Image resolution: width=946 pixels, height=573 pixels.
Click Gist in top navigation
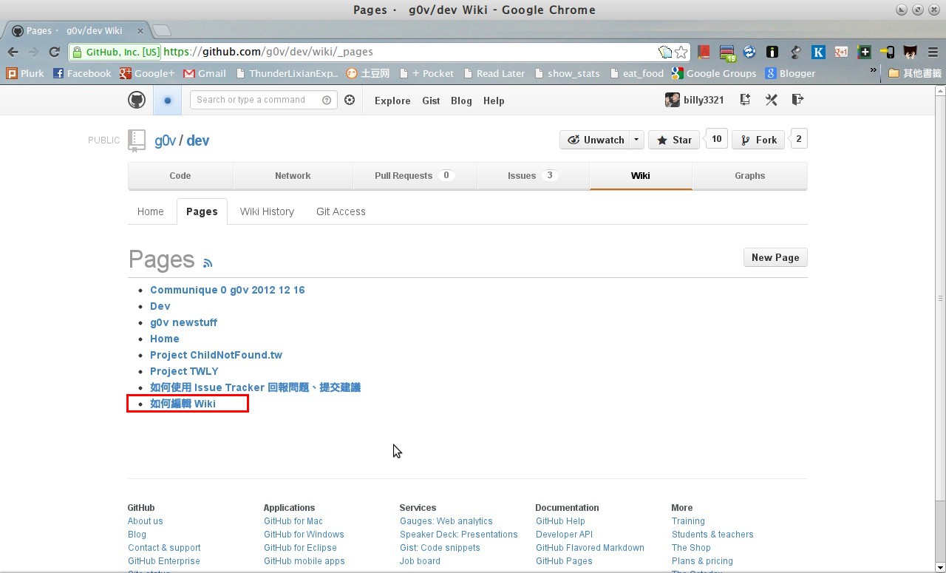tap(431, 101)
